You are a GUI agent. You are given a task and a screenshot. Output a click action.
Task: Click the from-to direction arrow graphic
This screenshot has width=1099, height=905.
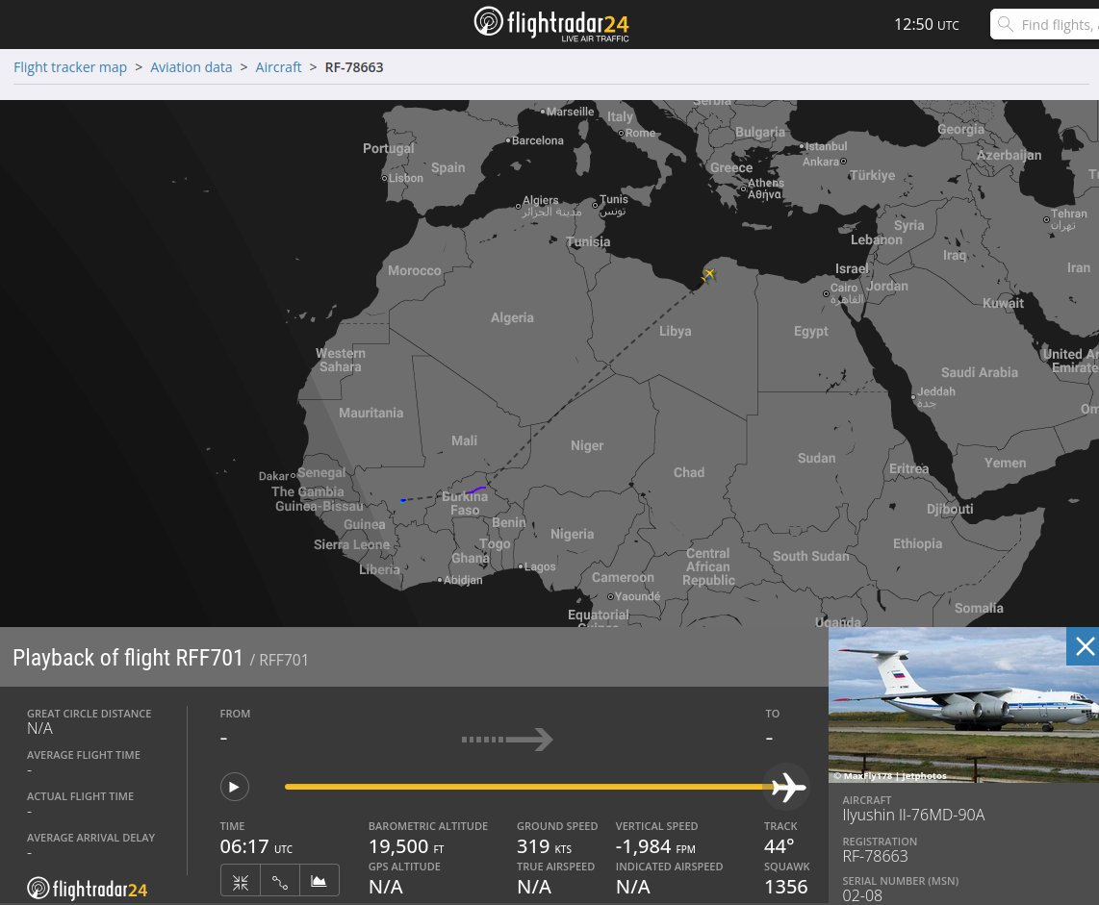507,739
